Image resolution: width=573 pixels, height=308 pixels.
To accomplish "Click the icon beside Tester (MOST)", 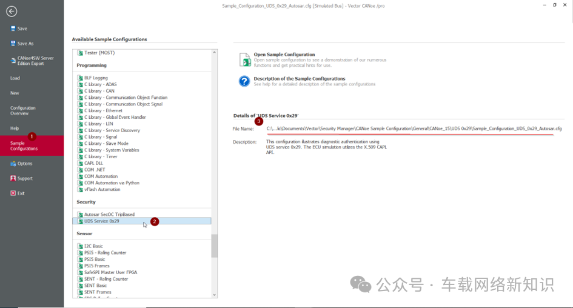I will pyautogui.click(x=81, y=53).
